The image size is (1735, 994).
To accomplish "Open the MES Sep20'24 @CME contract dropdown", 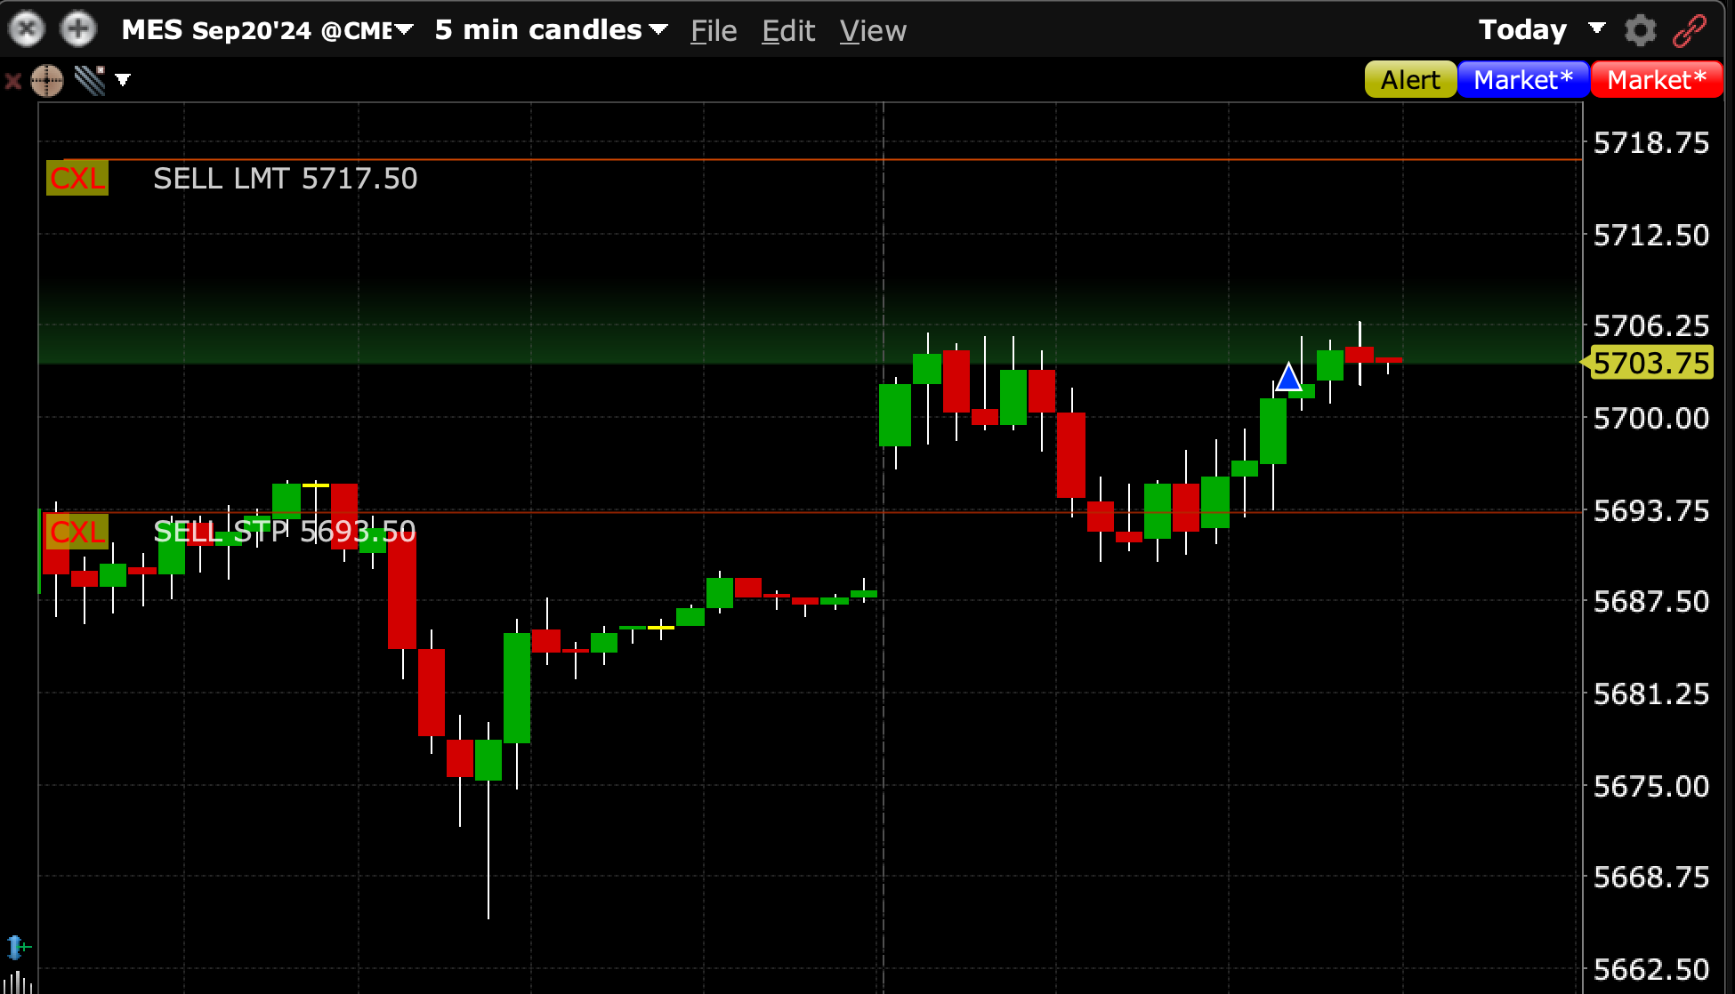I will [x=267, y=30].
